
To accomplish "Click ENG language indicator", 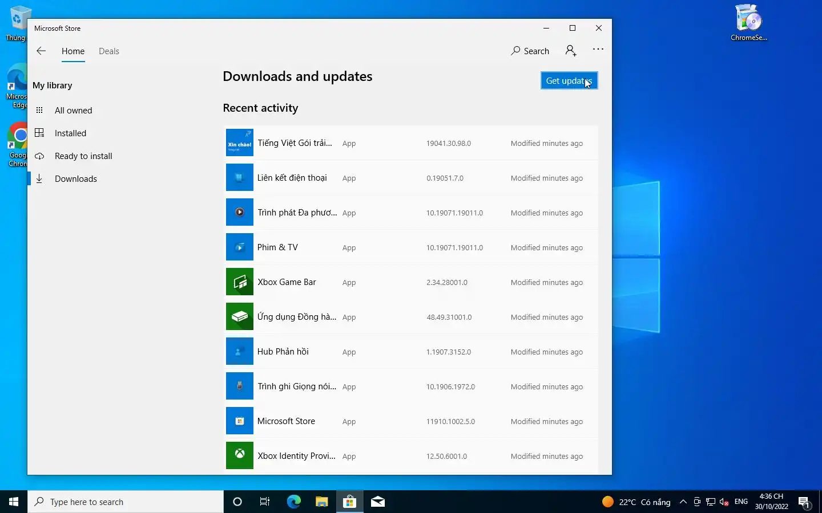I will (741, 502).
